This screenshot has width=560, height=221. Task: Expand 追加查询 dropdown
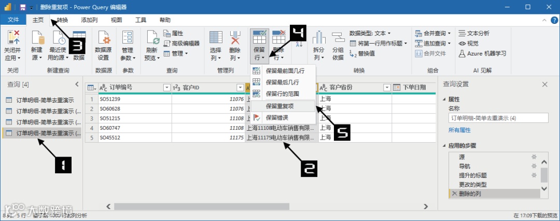tap(449, 44)
